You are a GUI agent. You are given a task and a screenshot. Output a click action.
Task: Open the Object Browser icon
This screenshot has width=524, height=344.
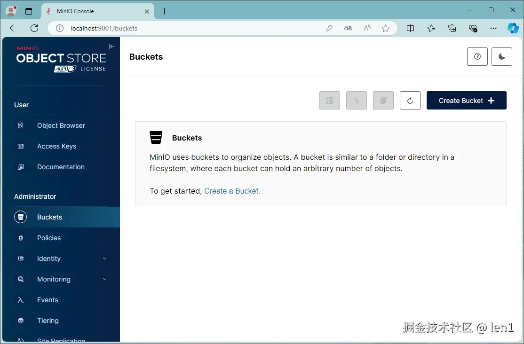click(21, 125)
